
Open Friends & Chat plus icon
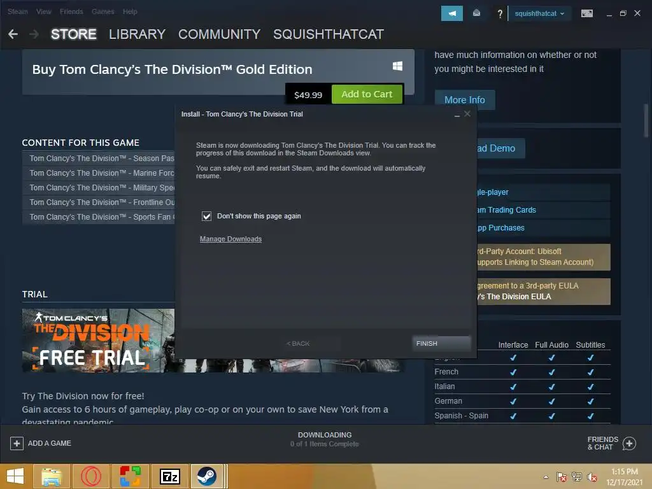[629, 443]
